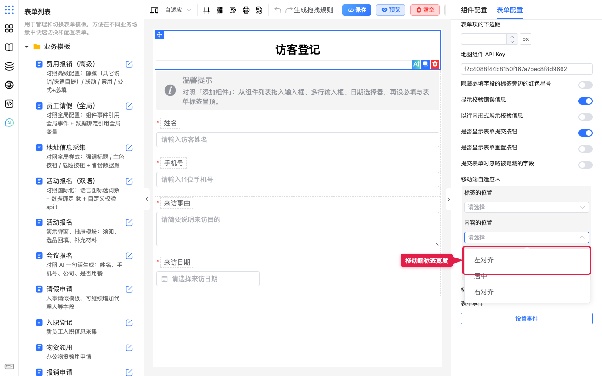Image resolution: width=602 pixels, height=376 pixels.
Task: Collapse the right config panel arrow
Action: pos(448,199)
